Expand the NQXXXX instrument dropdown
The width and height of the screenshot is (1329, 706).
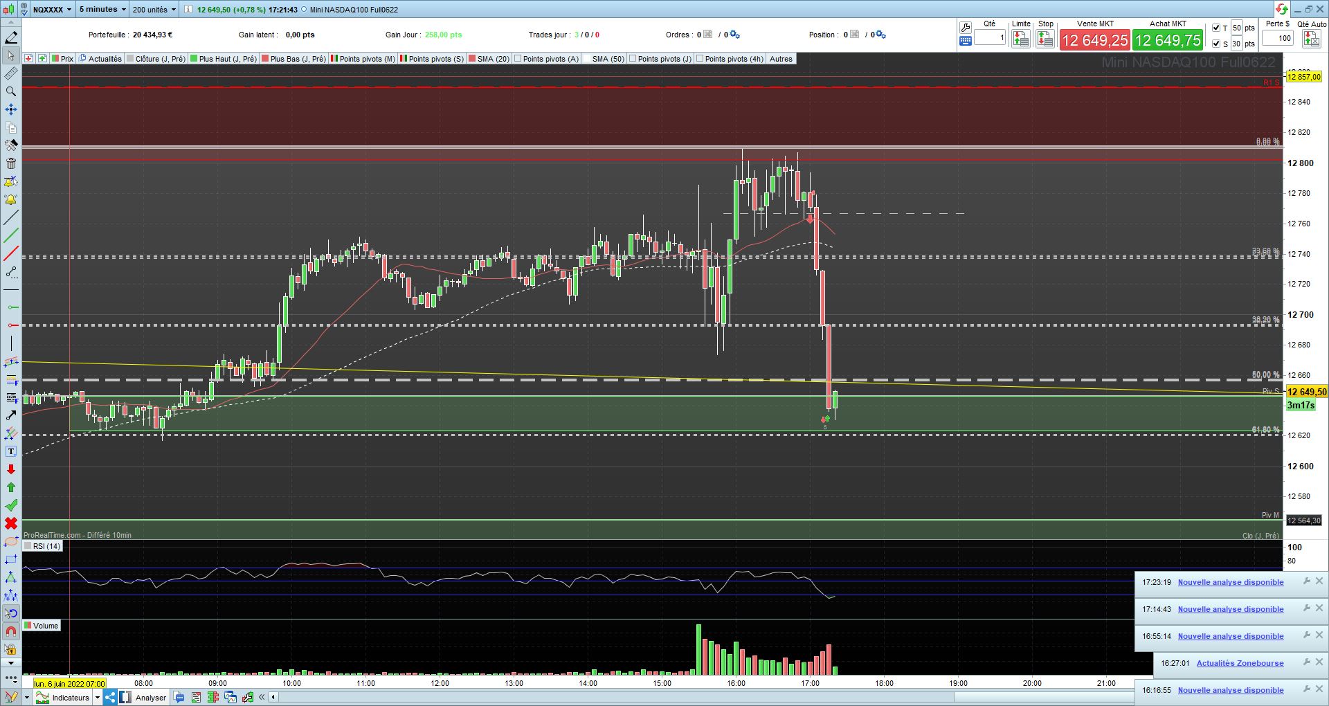click(x=53, y=10)
